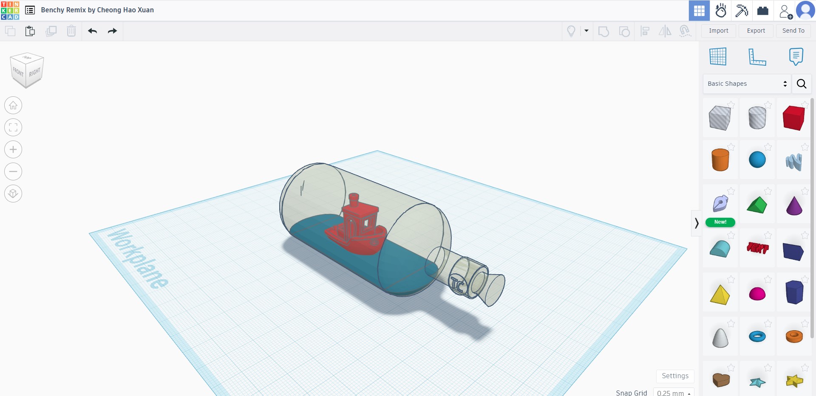
Task: Favorite the blue Sphere star
Action: (x=768, y=147)
